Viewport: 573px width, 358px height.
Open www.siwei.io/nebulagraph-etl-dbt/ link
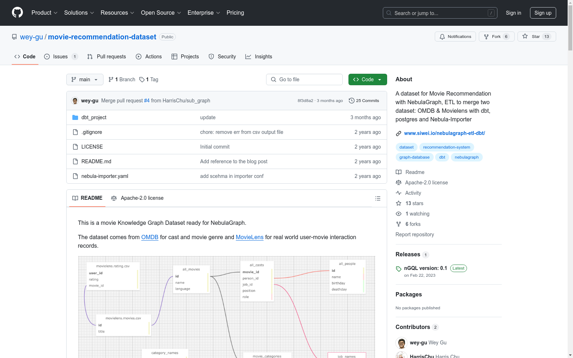[x=444, y=133]
